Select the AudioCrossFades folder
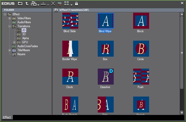The height and width of the screenshot is (122, 186). pyautogui.click(x=27, y=46)
